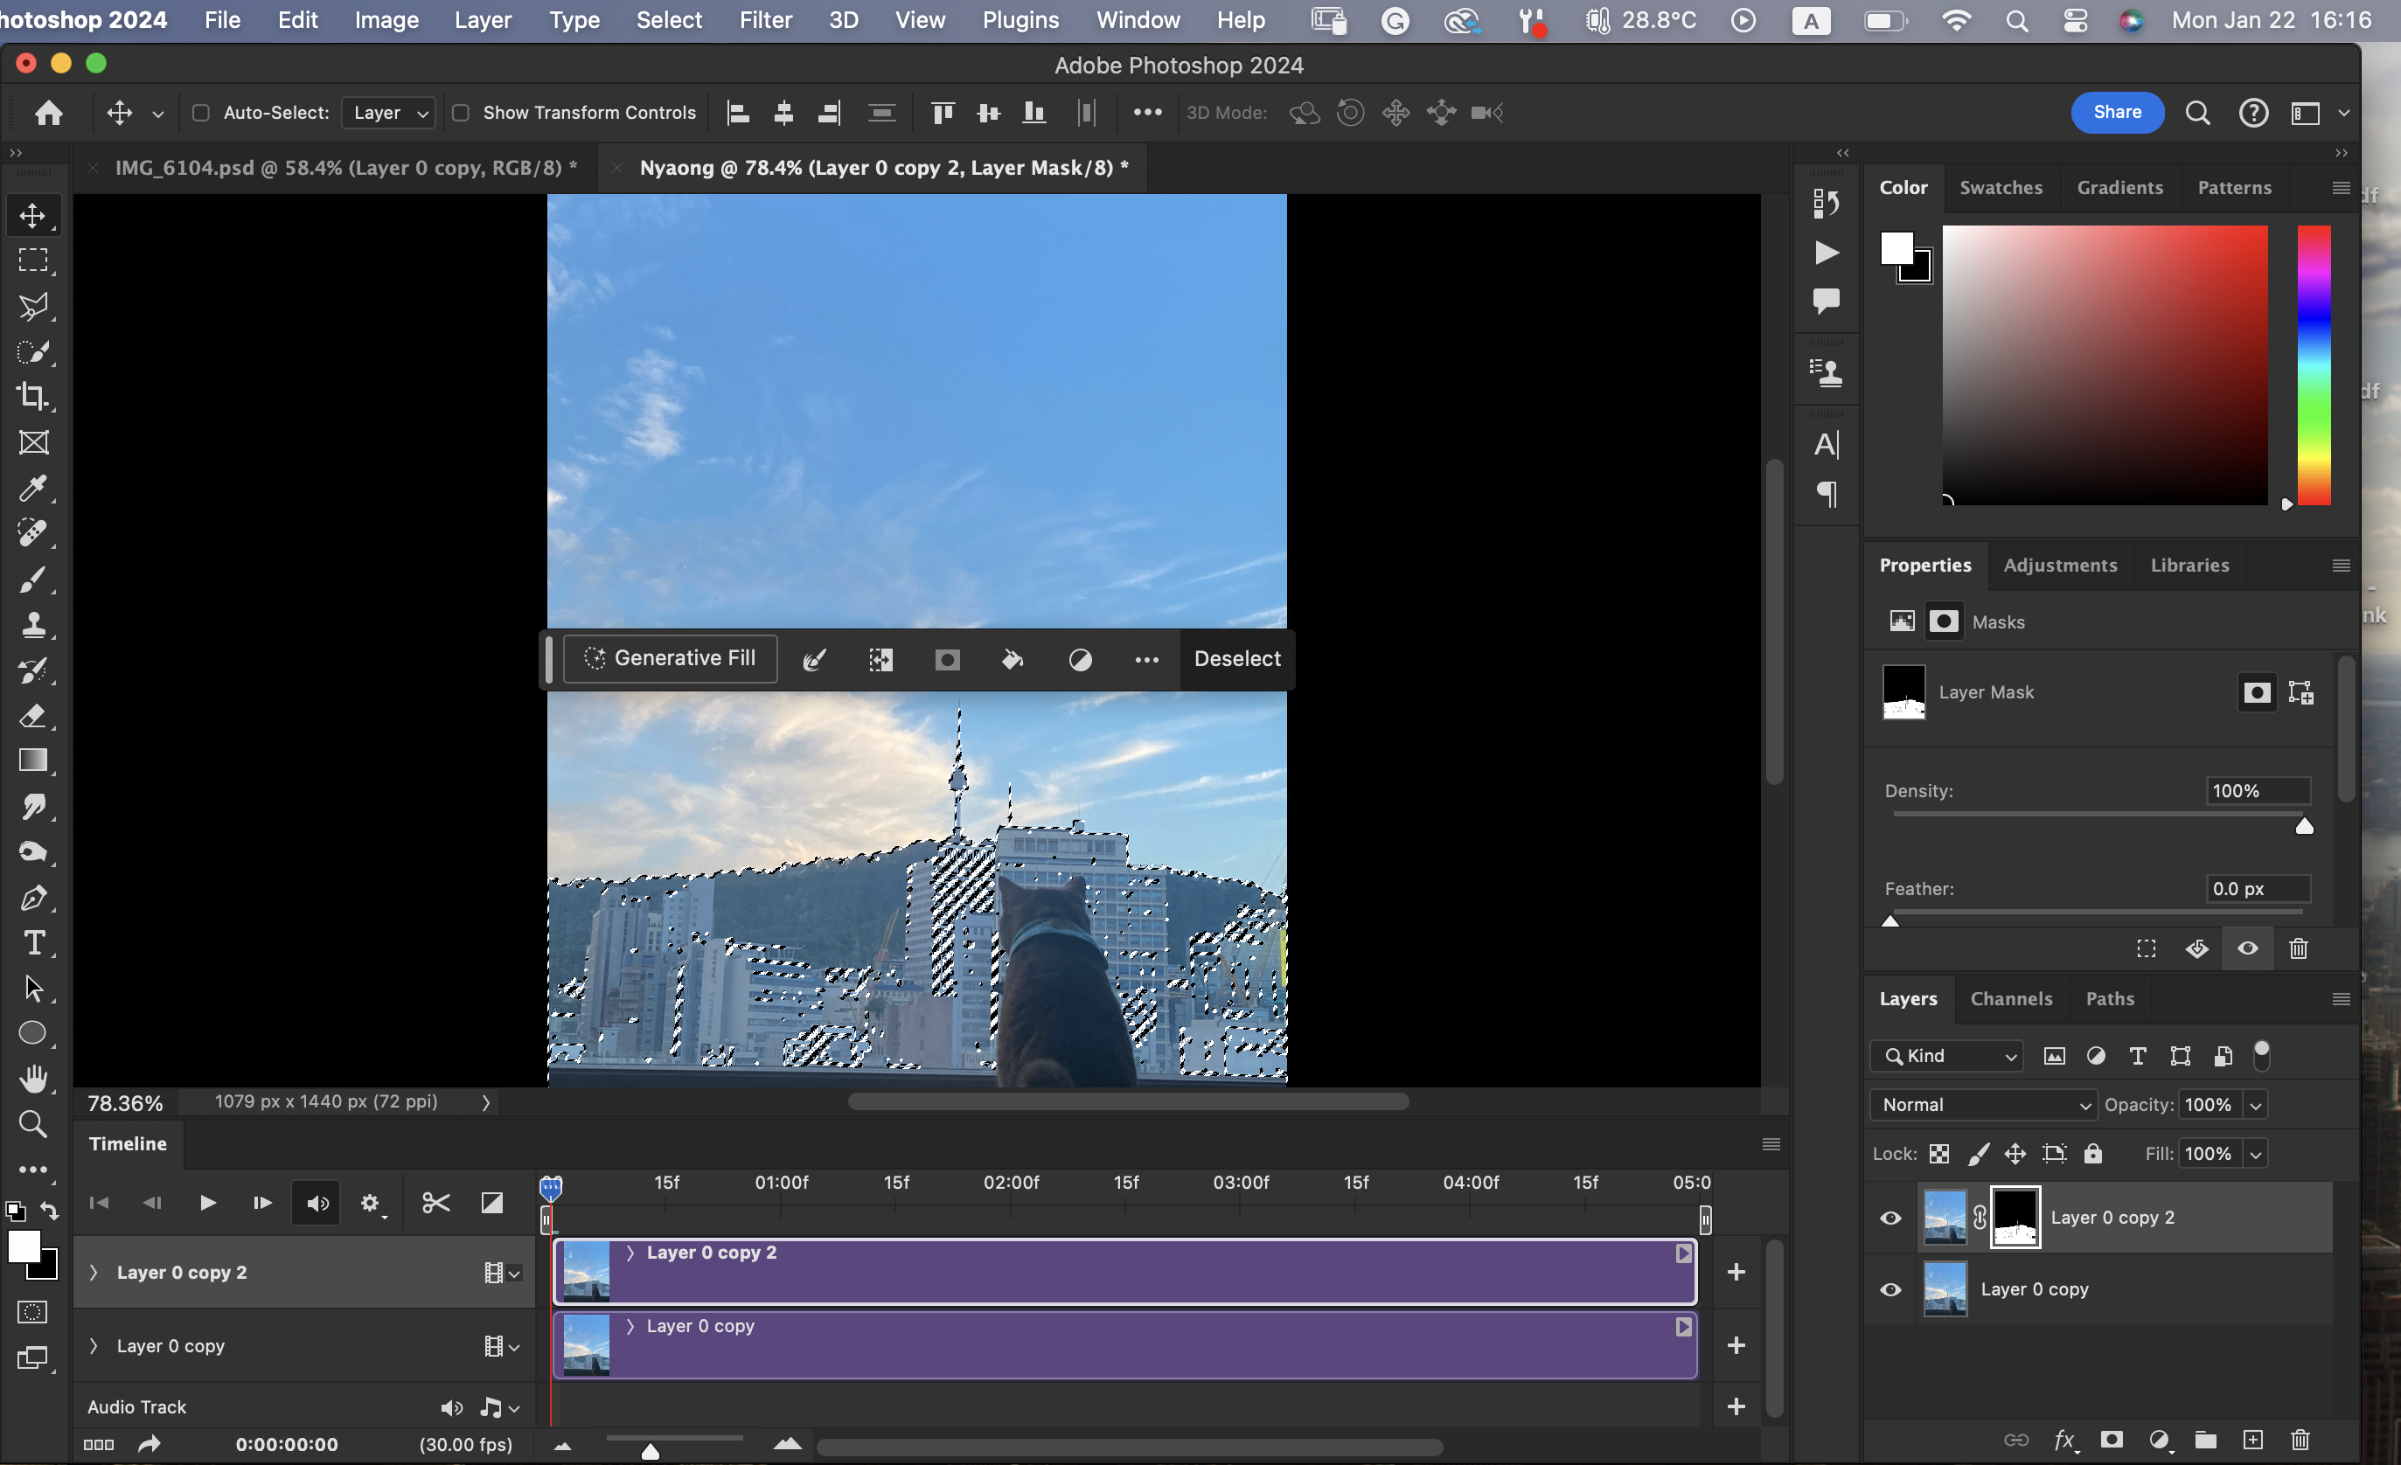
Task: Click the Generative Fill button
Action: (x=671, y=659)
